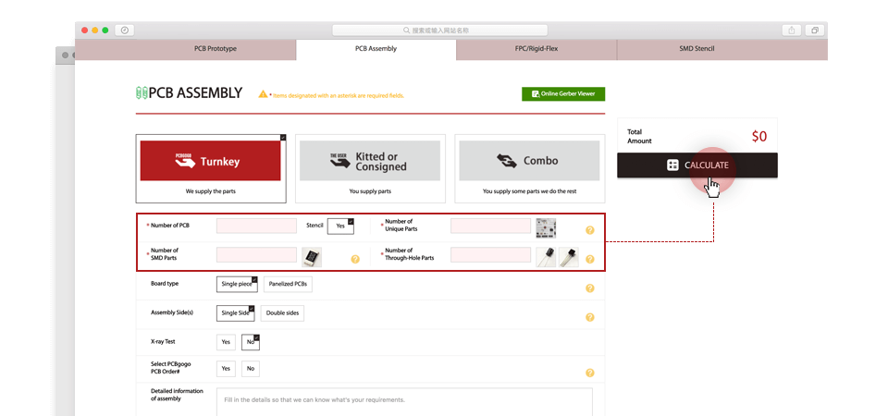
Task: Open the Online Gerber Viewer
Action: 563,94
